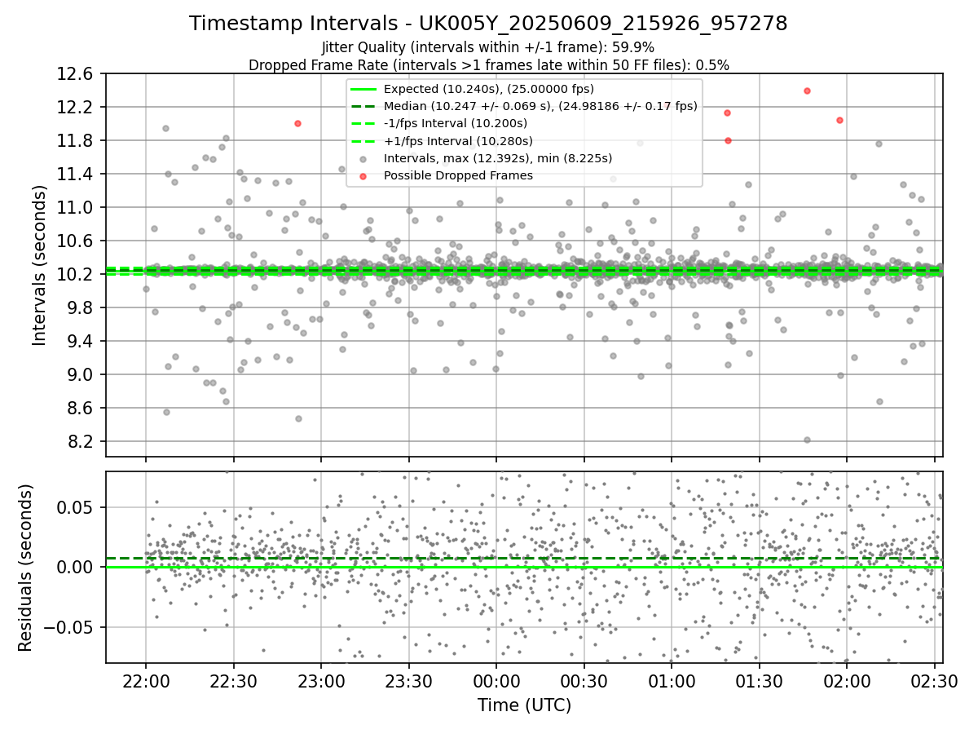The image size is (978, 734).
Task: Click the 'Intervals (seconds)' y-axis label
Action: (x=39, y=265)
